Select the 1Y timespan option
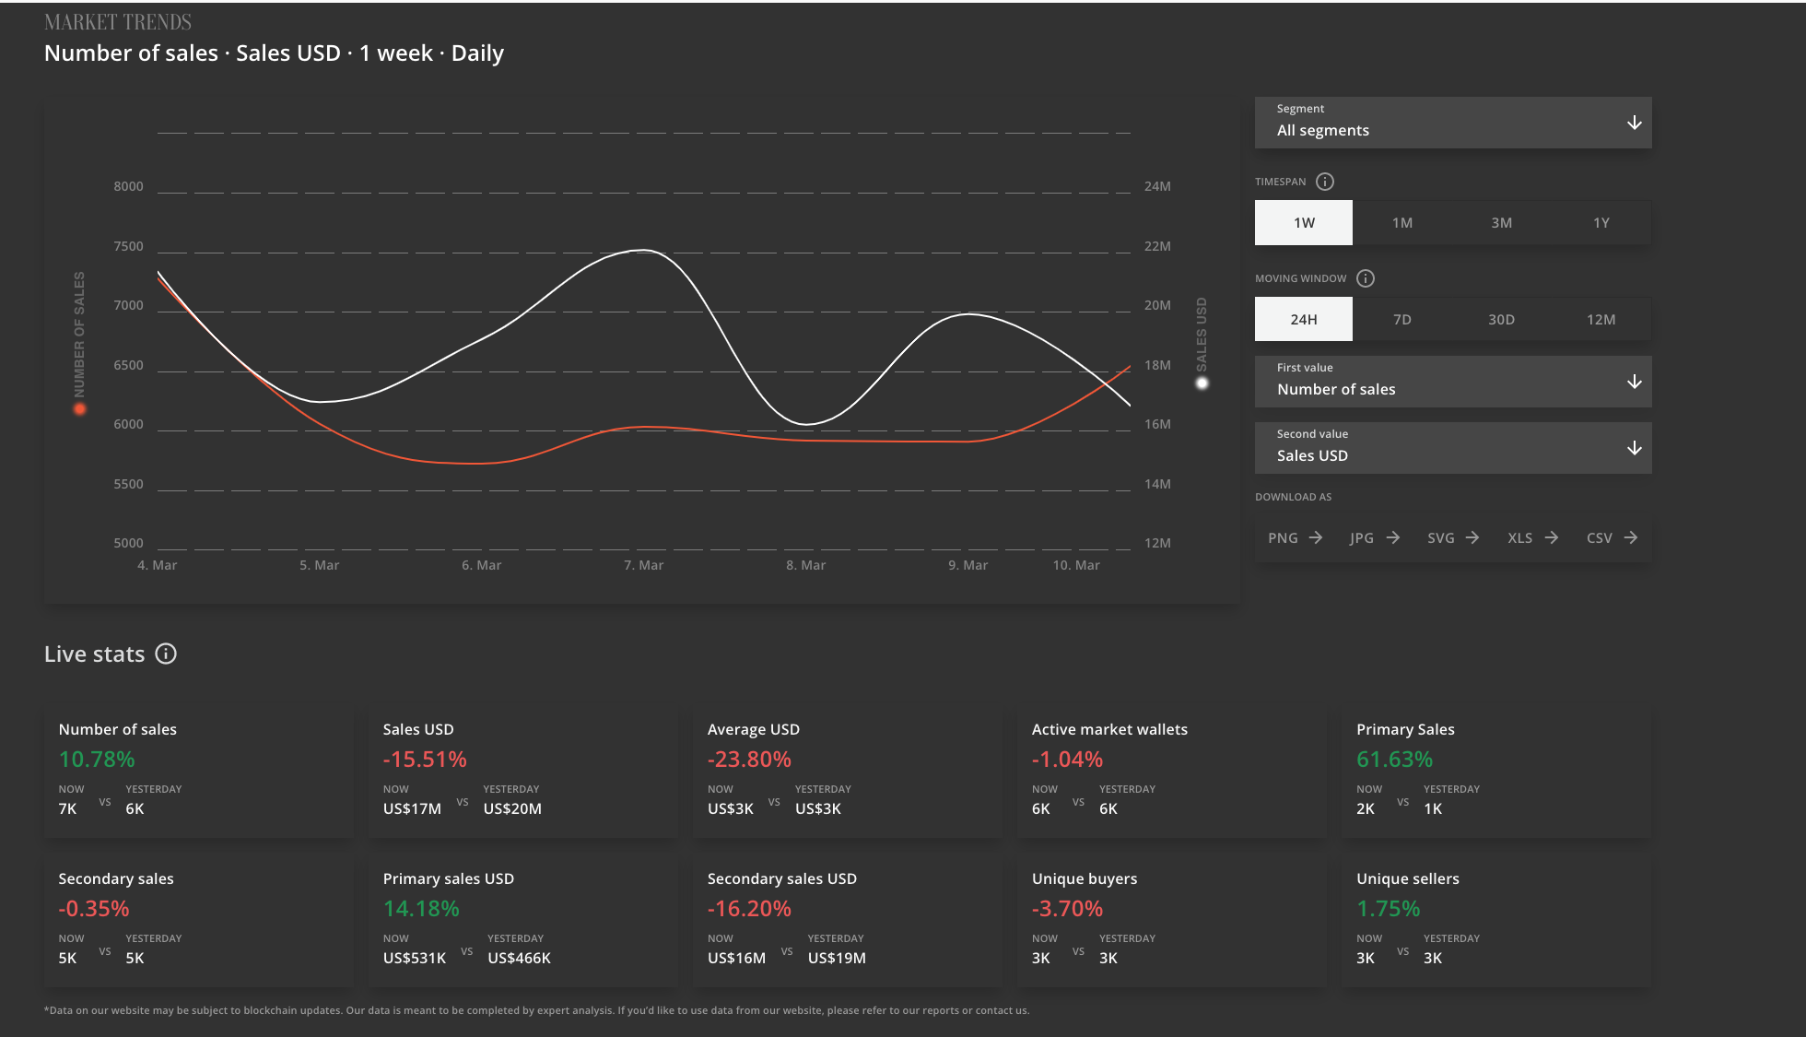Image resolution: width=1806 pixels, height=1037 pixels. tap(1601, 223)
